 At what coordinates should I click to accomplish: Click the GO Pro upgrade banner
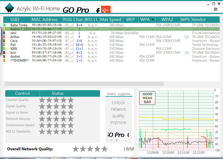click(x=76, y=10)
